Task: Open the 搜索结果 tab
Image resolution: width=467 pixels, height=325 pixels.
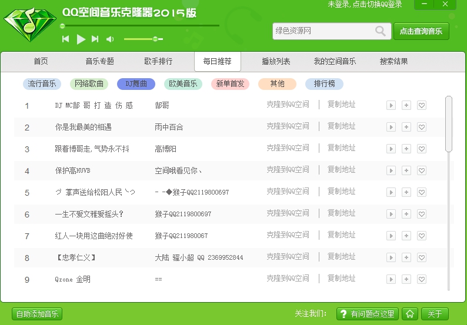Action: pyautogui.click(x=393, y=61)
